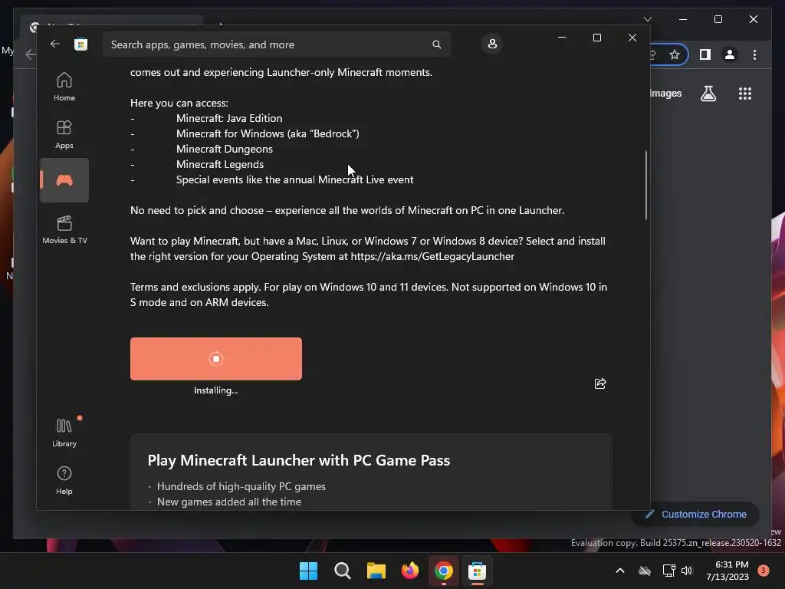Open Home in Store sidebar

64,87
